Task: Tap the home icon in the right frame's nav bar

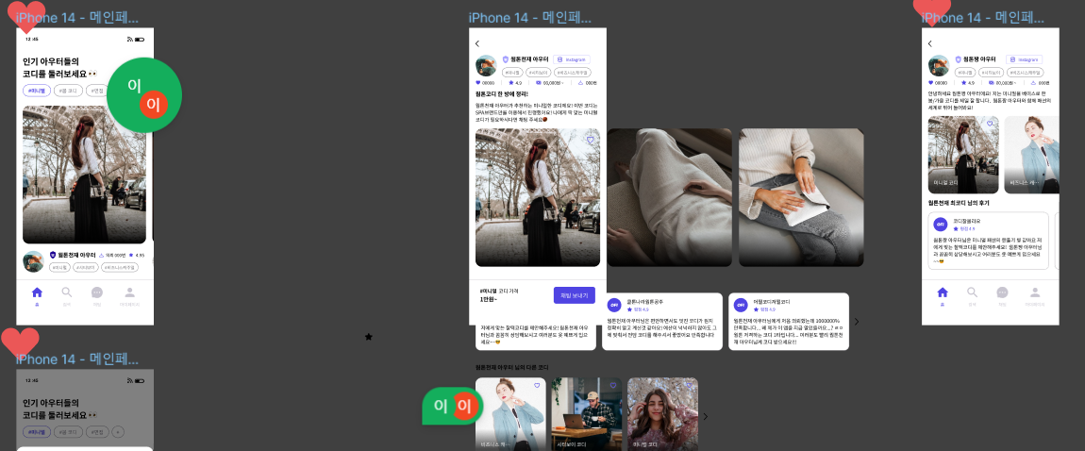Action: [x=942, y=292]
